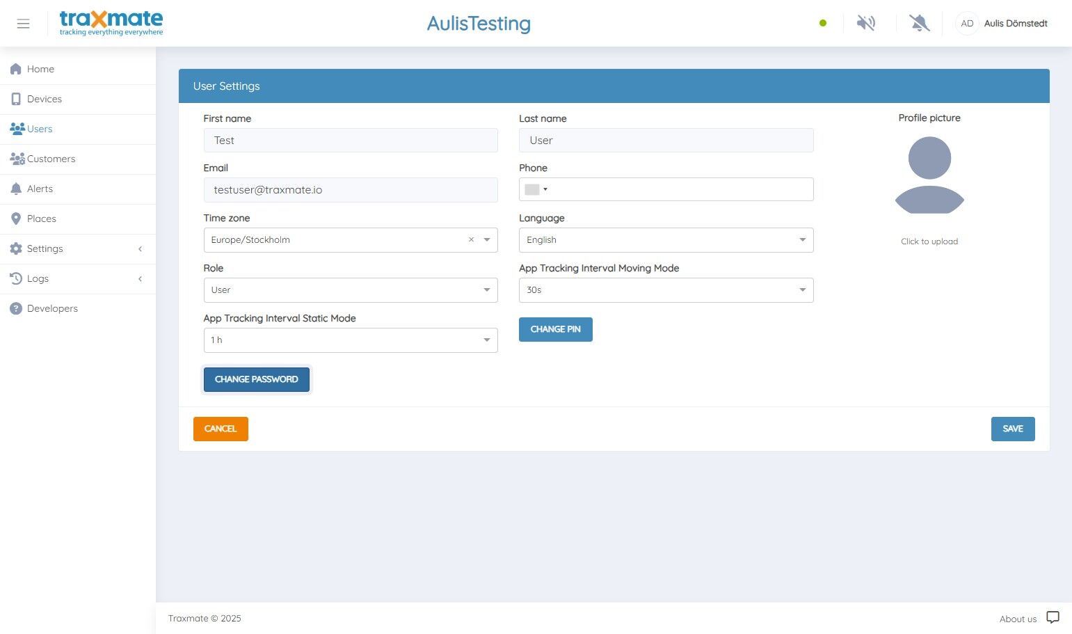Viewport: 1072px width, 634px height.
Task: Click the Logs history icon
Action: pos(16,278)
